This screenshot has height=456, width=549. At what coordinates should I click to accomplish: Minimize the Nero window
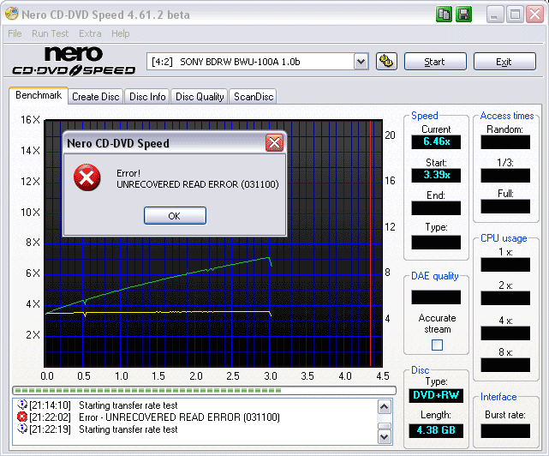pyautogui.click(x=495, y=15)
